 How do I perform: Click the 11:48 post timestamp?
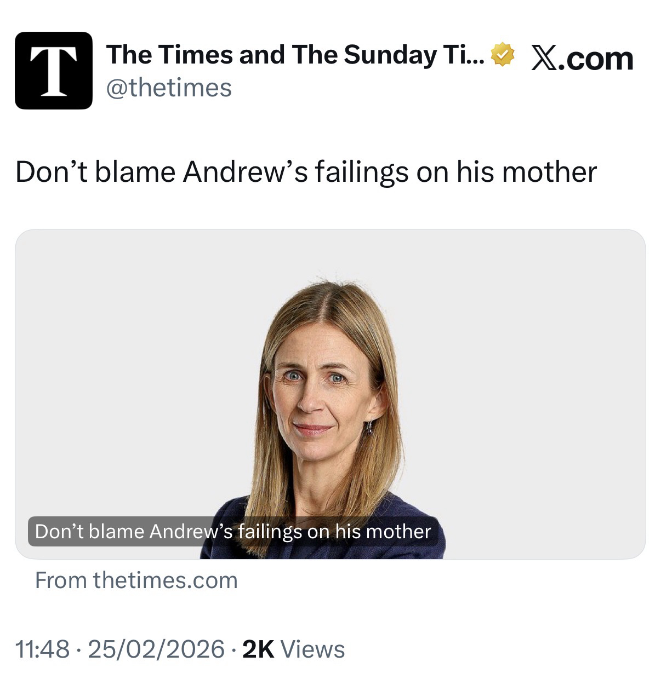tap(43, 649)
